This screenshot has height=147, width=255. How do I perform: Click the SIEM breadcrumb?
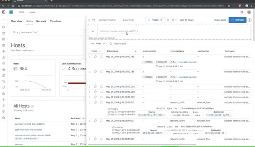[21, 12]
